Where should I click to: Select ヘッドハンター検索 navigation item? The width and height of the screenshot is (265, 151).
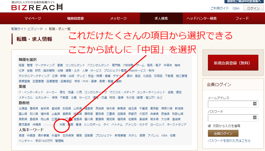click(x=202, y=18)
